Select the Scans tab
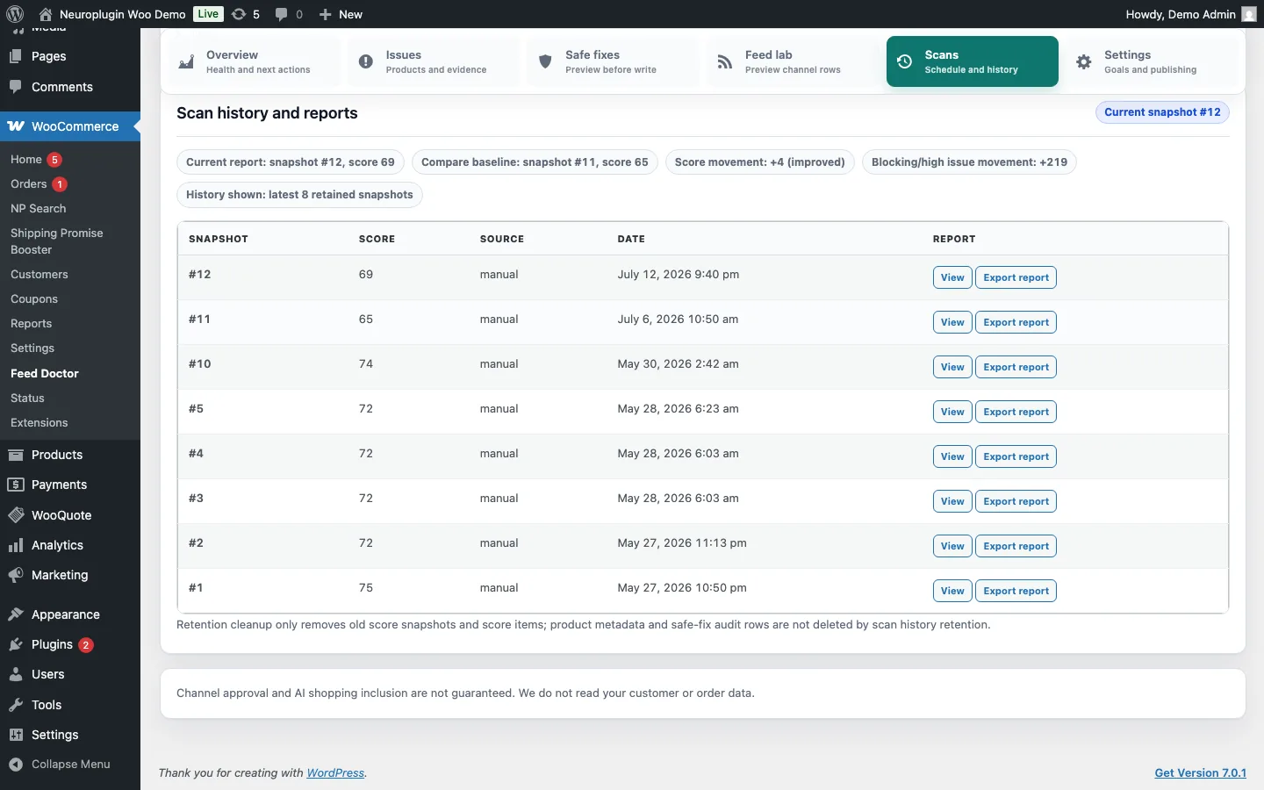This screenshot has height=790, width=1264. pos(972,61)
